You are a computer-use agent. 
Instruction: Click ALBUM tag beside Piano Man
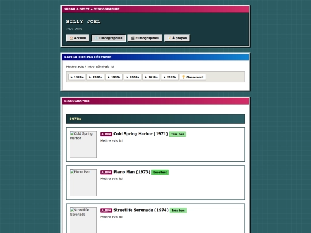(106, 173)
